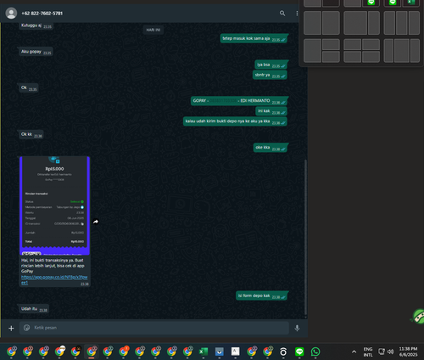Open the contact's profile avatar in chat header

(x=11, y=14)
